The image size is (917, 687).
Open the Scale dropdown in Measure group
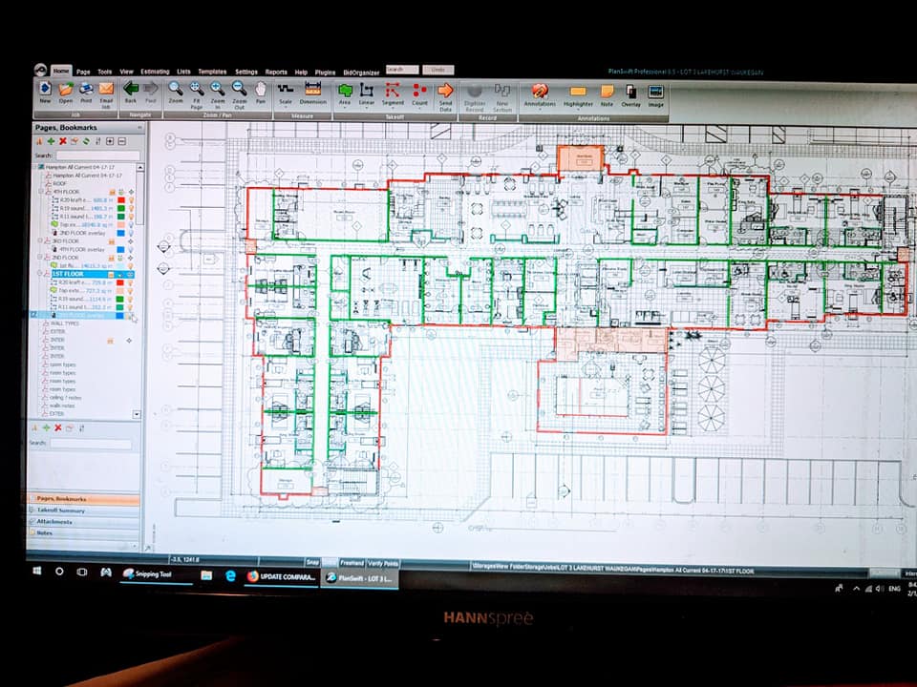(x=286, y=108)
